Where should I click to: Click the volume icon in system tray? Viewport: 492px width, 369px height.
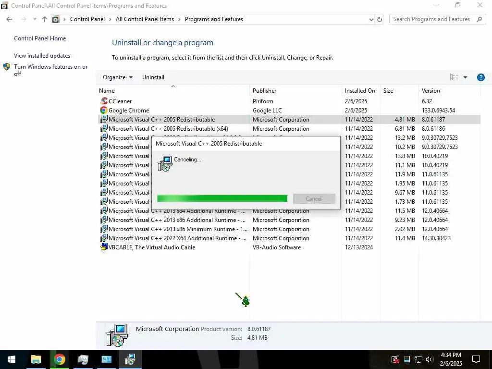coord(429,359)
